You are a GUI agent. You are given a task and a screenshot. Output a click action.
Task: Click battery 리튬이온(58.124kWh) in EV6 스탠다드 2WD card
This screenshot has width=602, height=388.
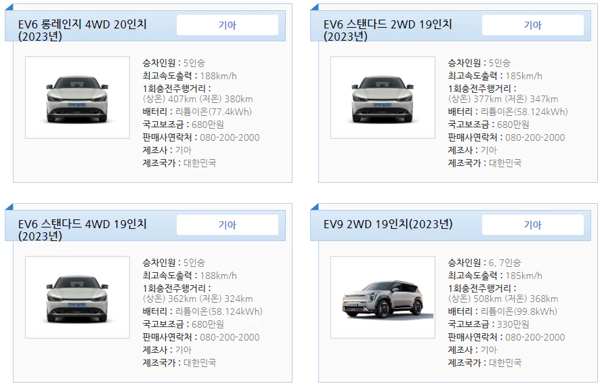coord(524,112)
